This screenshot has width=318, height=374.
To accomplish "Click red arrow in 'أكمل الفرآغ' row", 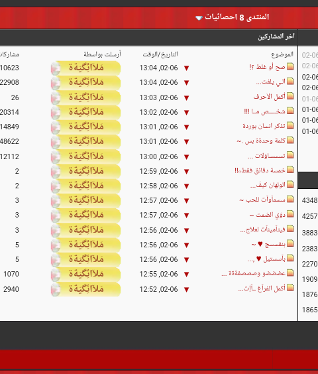I will pos(186,290).
